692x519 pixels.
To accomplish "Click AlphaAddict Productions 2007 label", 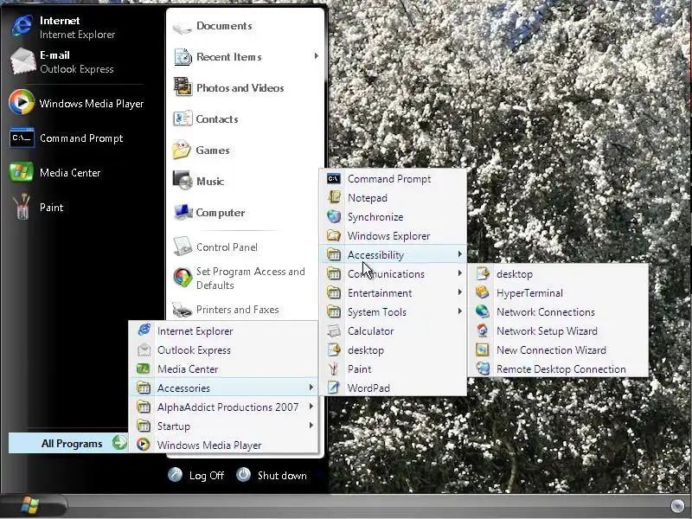I will point(227,407).
